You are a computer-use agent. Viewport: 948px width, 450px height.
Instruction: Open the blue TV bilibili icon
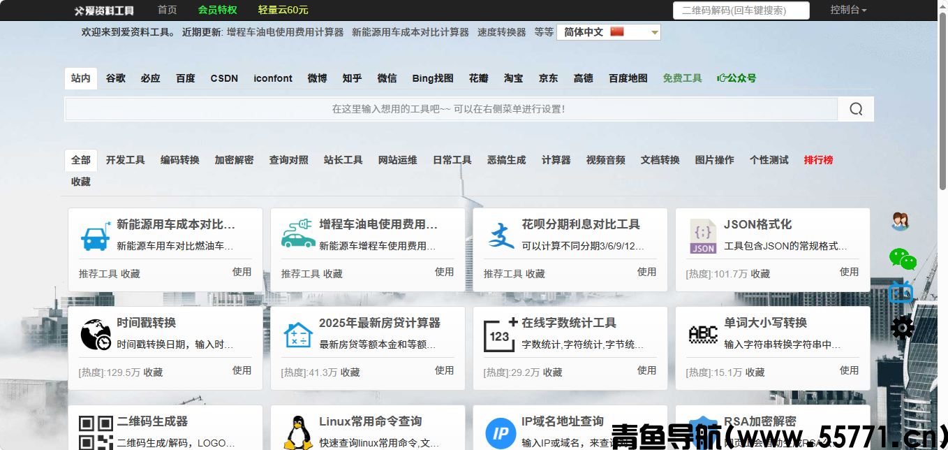pos(901,291)
